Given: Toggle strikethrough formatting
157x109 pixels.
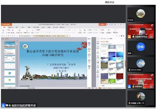Looking at the screenshot, I should [48, 33].
